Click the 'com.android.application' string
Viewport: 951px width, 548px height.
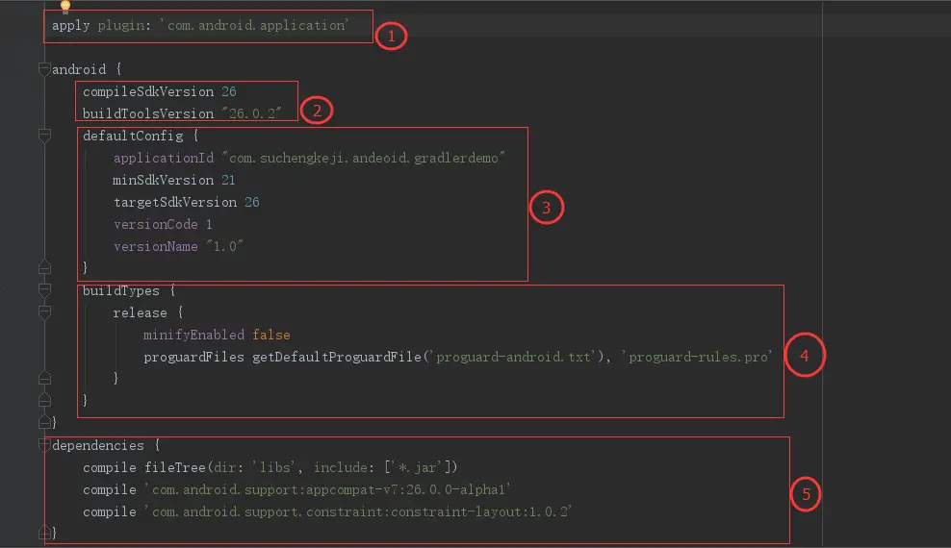[254, 25]
